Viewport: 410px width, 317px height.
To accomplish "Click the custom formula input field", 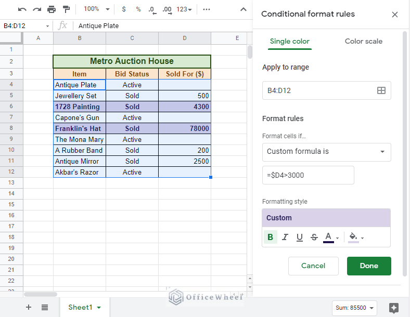I will 308,175.
